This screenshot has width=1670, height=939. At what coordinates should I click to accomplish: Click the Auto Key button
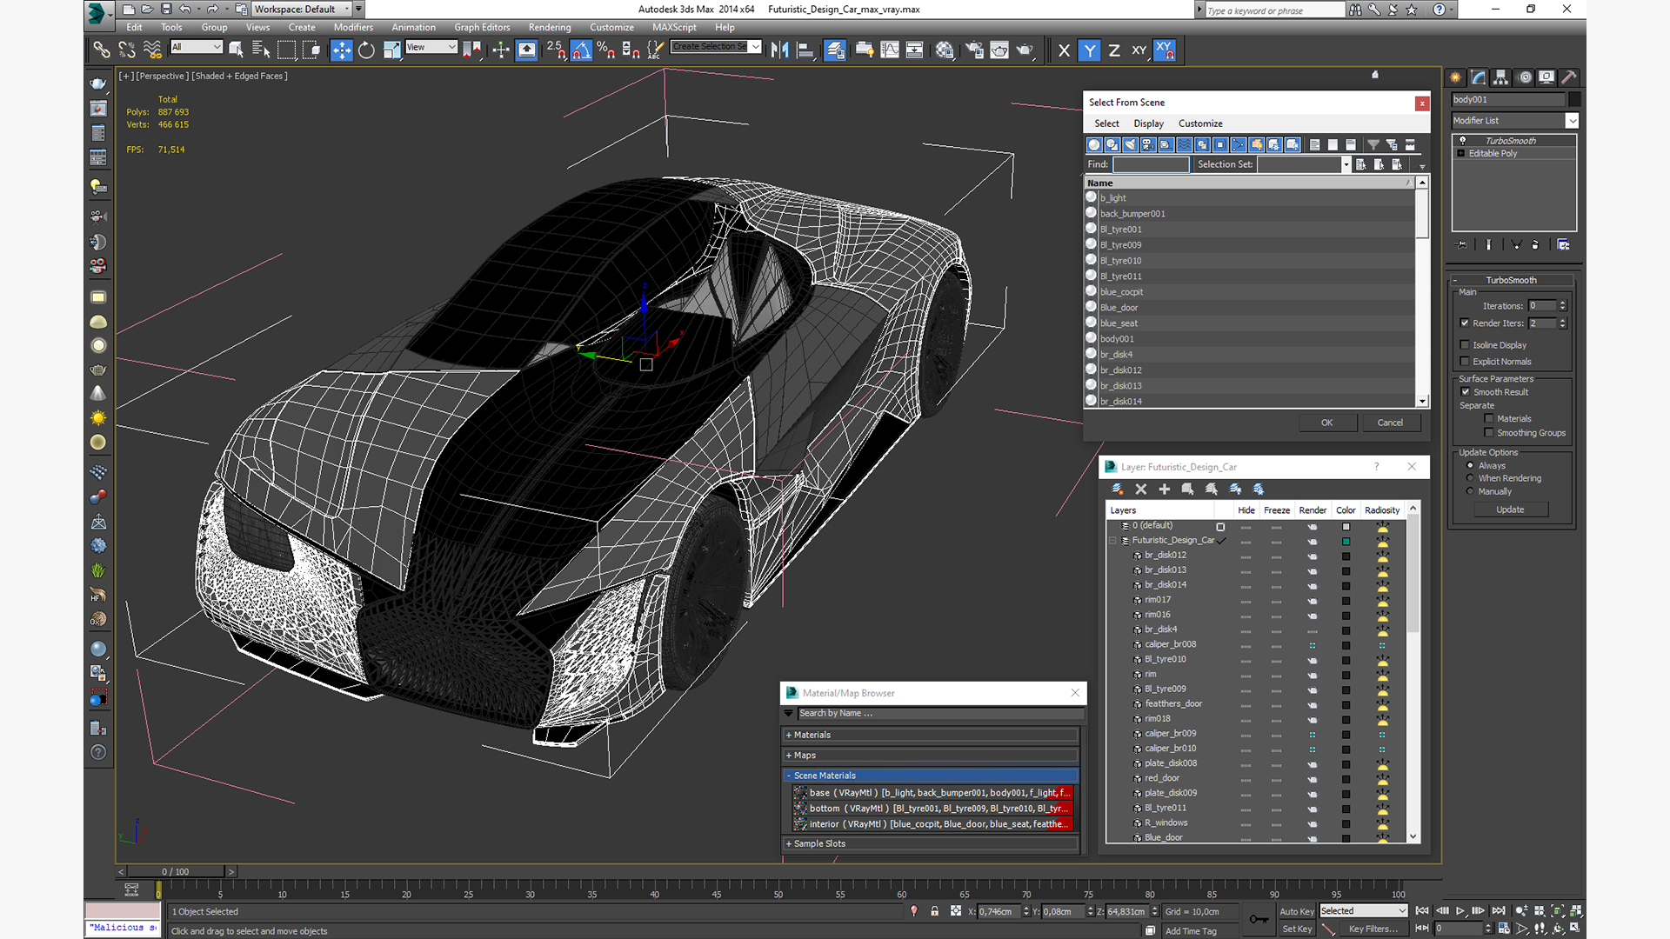pos(1297,911)
